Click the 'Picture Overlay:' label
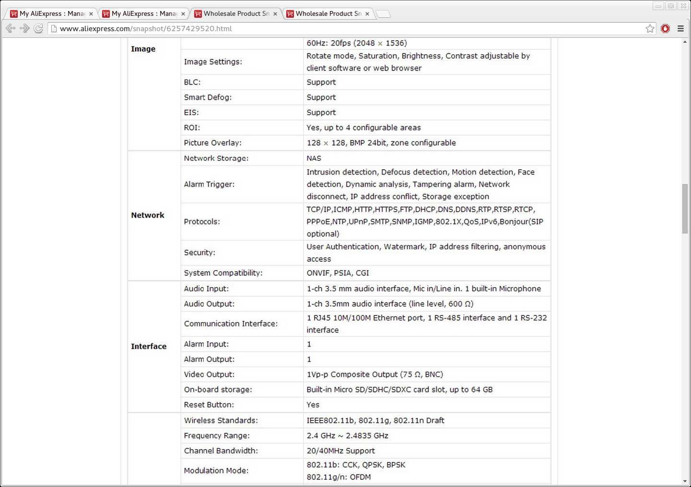Screen dimensions: 691x487 coord(212,143)
